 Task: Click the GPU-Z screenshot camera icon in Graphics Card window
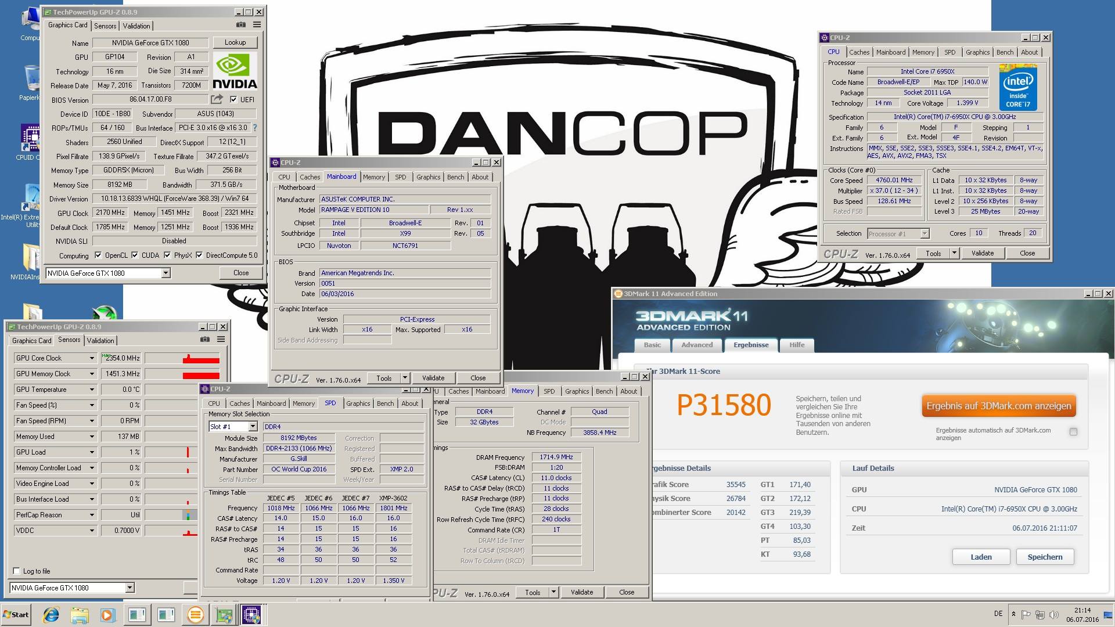click(240, 25)
